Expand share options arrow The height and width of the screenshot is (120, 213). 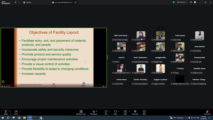[x=129, y=111]
